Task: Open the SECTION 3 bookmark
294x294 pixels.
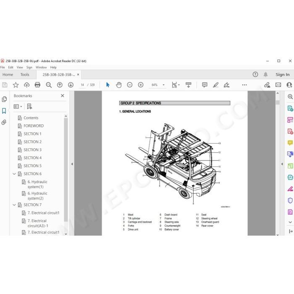Action: click(x=32, y=150)
